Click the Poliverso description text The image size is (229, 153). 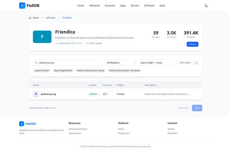coord(167,94)
